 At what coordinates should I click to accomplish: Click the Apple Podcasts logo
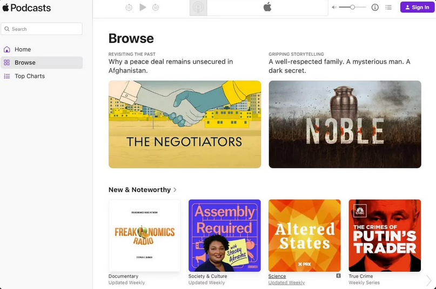(26, 8)
